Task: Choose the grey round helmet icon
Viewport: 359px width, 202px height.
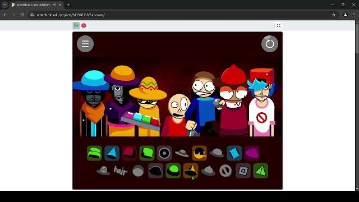Action: [138, 171]
